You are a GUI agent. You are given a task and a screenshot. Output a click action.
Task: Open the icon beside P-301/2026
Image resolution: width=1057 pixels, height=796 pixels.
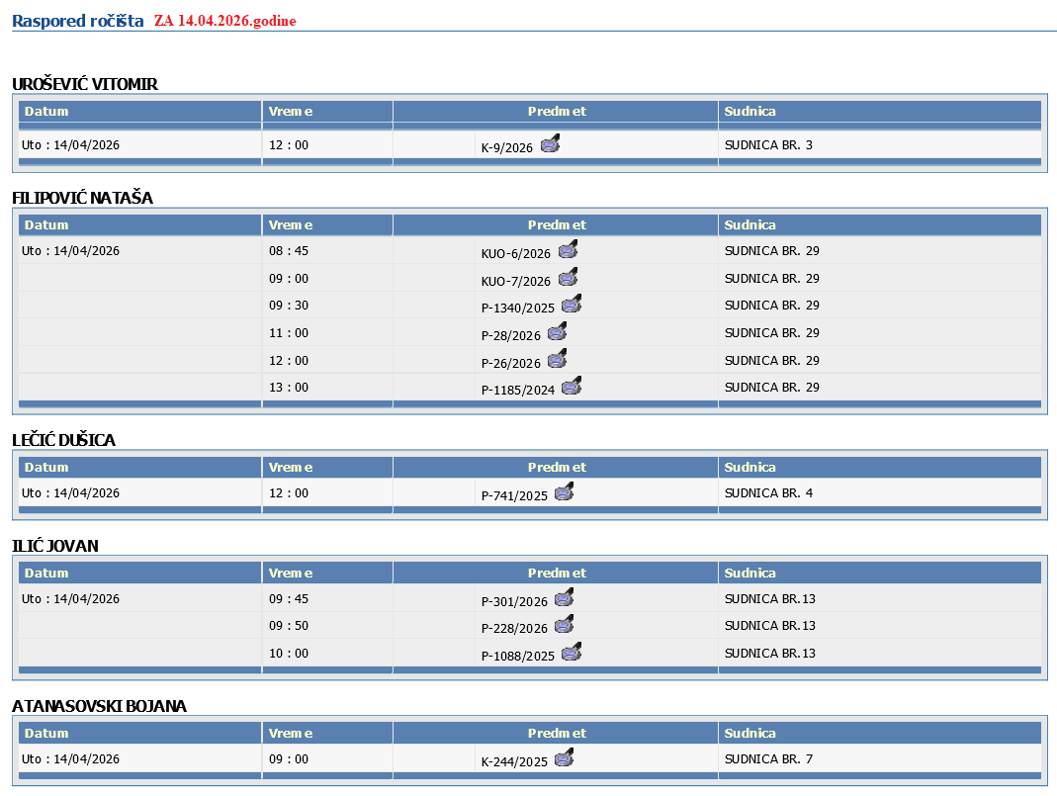[x=564, y=598]
